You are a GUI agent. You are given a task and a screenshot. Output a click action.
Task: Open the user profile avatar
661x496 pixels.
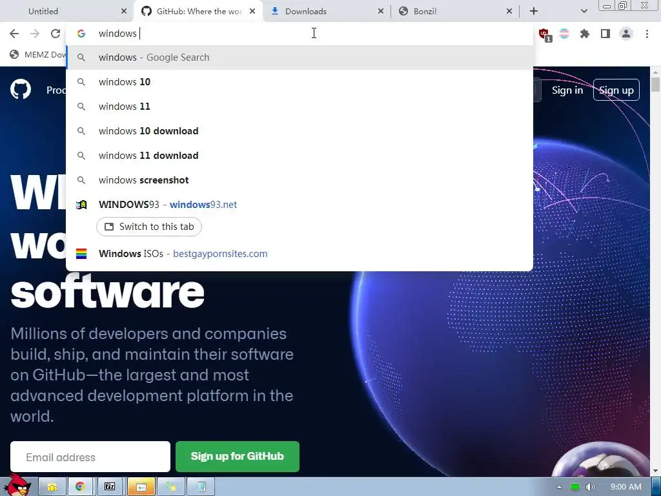(626, 34)
